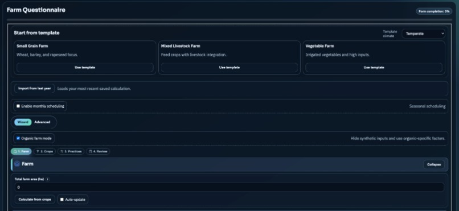Click the Seasonal scheduling label
Screen dimensions: 459x211
[427, 106]
